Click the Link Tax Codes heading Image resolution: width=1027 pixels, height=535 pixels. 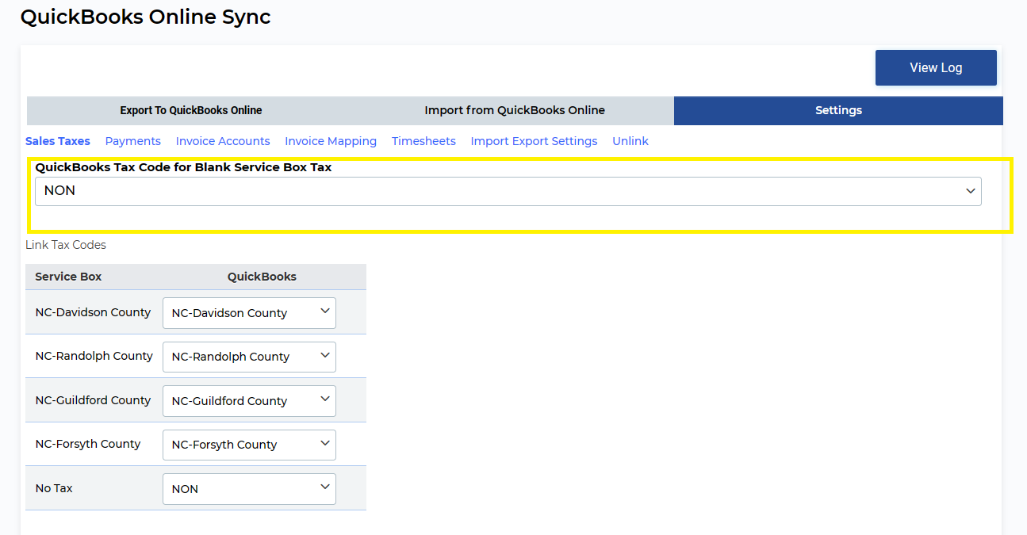coord(66,245)
